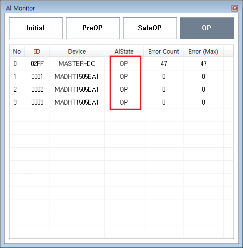
Task: Select the MASTER-DC device row
Action: click(x=121, y=63)
